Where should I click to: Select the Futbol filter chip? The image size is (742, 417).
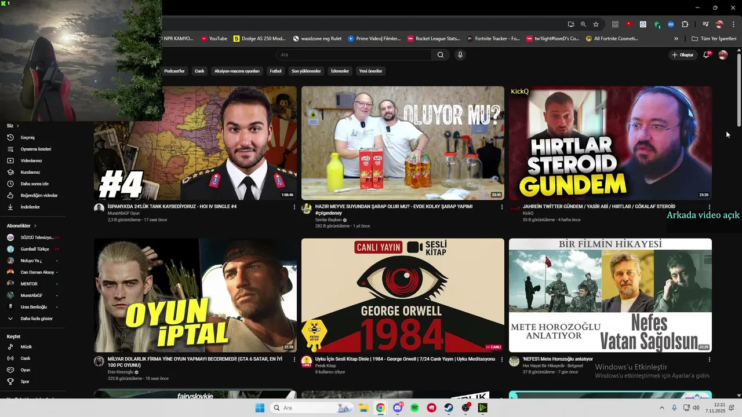[x=275, y=71]
